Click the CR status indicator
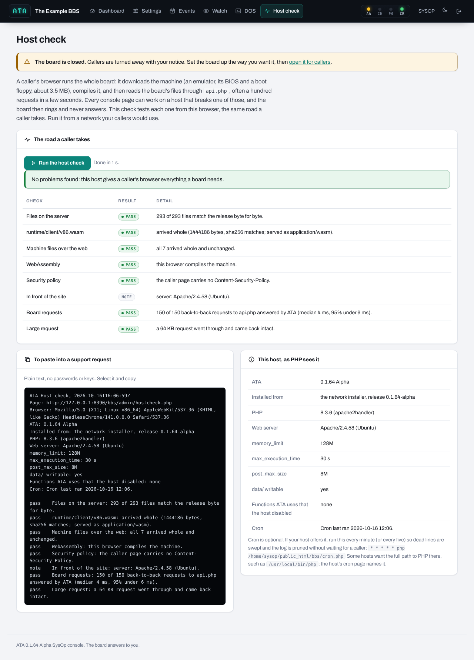The height and width of the screenshot is (660, 474). tap(402, 11)
